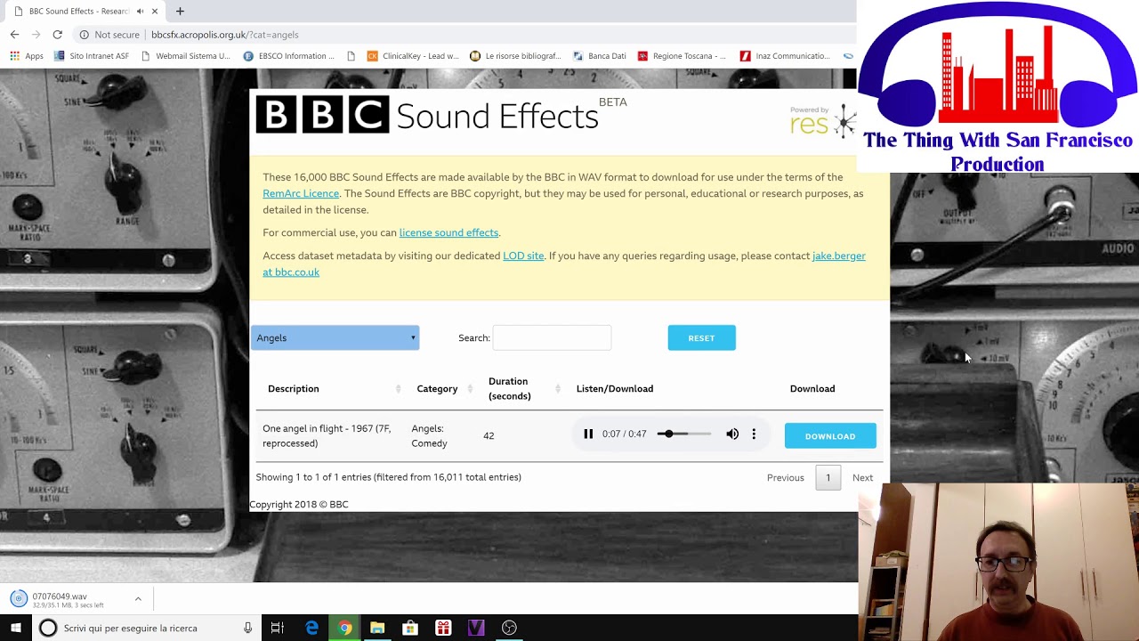Click the 07076049.wav download item
1139x641 pixels.
pos(68,599)
